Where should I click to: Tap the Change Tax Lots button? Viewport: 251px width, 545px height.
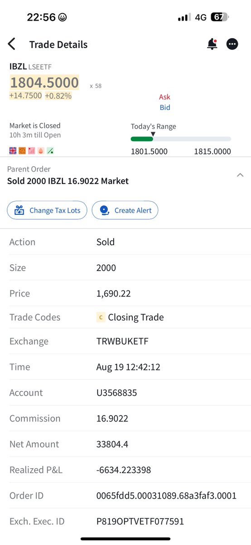(47, 210)
